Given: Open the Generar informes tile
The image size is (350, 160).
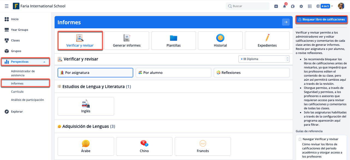Looking at the screenshot, I should 127,41.
